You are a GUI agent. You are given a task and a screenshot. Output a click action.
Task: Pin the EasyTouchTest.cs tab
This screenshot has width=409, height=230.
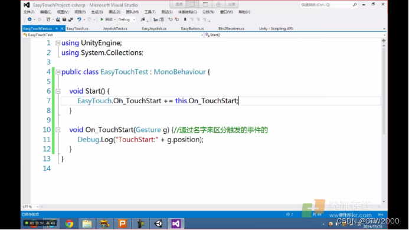click(x=57, y=29)
